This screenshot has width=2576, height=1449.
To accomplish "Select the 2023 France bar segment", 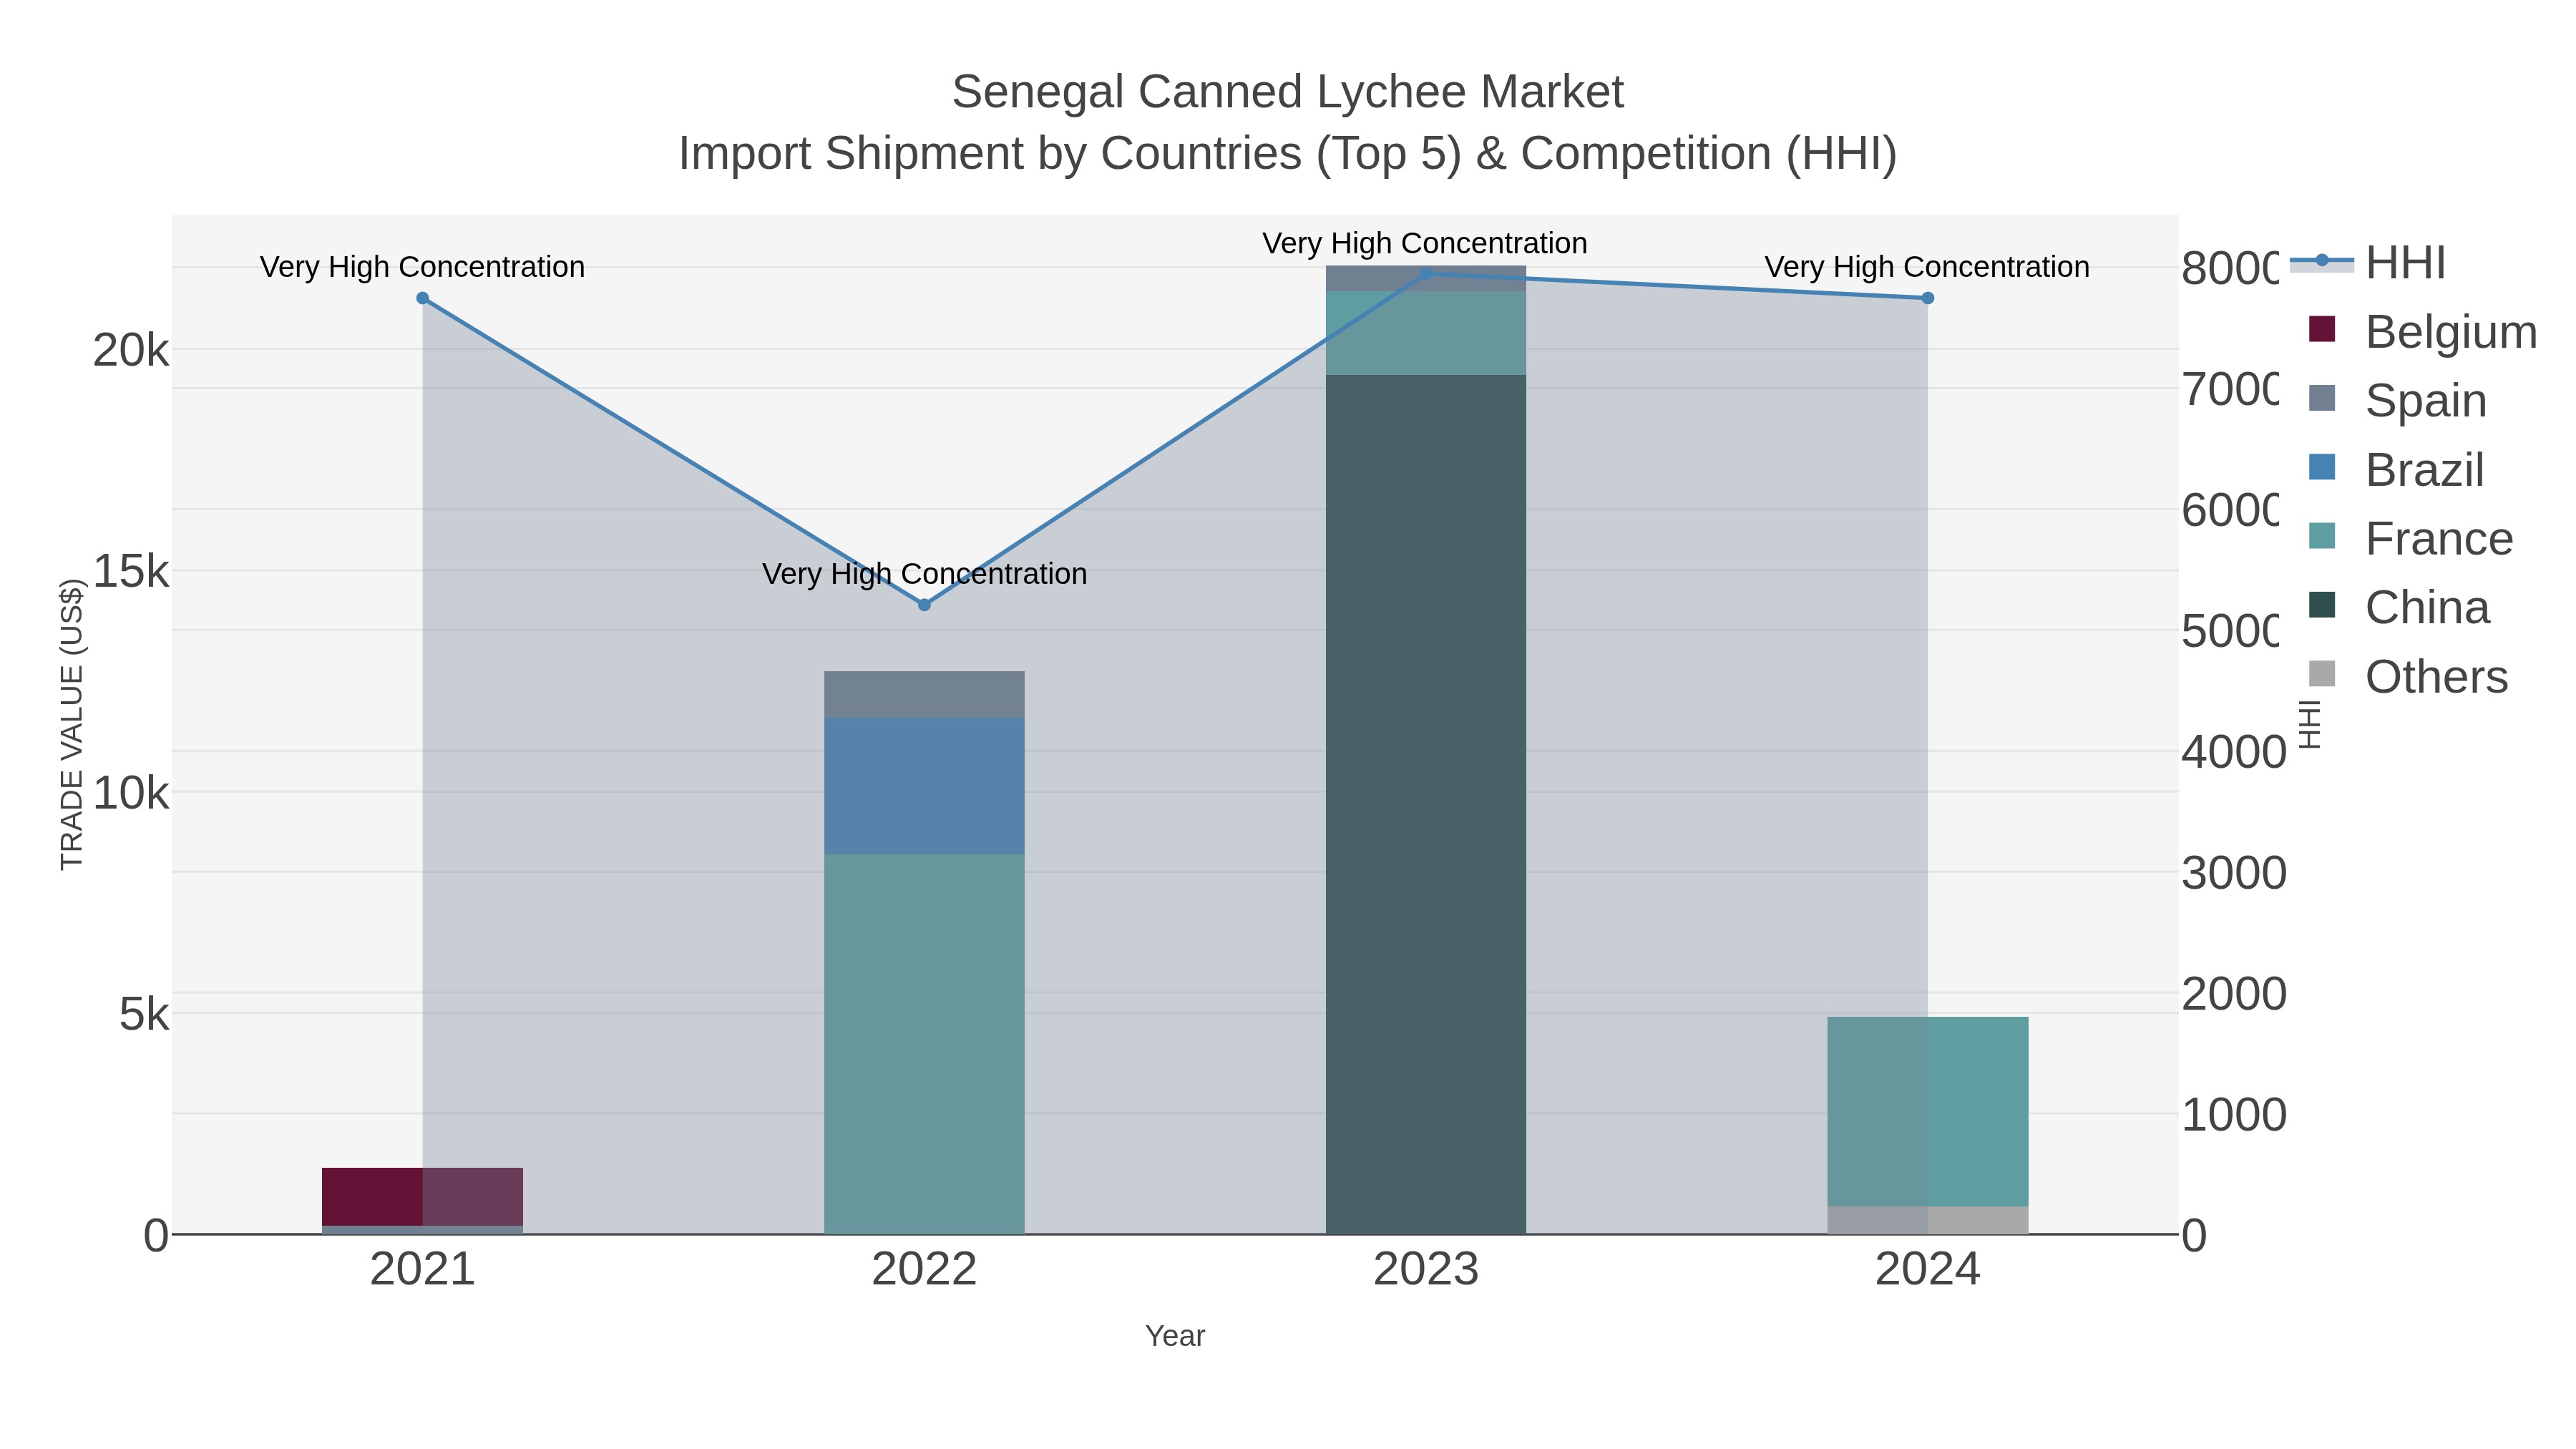I will pyautogui.click(x=1426, y=333).
